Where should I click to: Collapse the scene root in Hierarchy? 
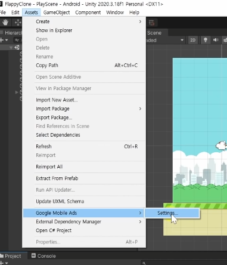click(11, 48)
